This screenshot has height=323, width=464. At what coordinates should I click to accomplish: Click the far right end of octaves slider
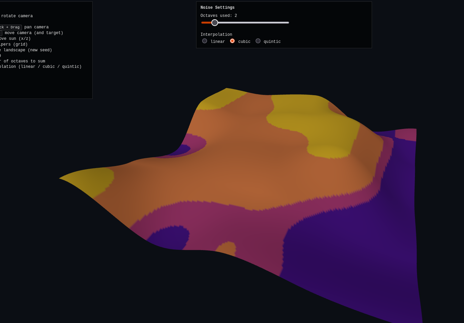288,23
